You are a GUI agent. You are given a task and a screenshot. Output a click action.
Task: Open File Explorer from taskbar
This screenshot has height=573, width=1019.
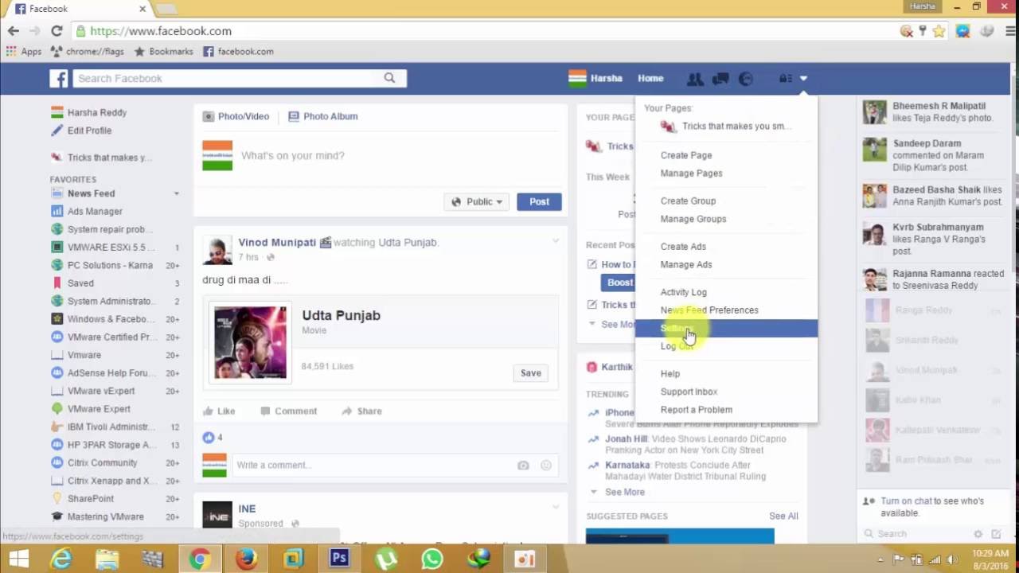tap(107, 559)
